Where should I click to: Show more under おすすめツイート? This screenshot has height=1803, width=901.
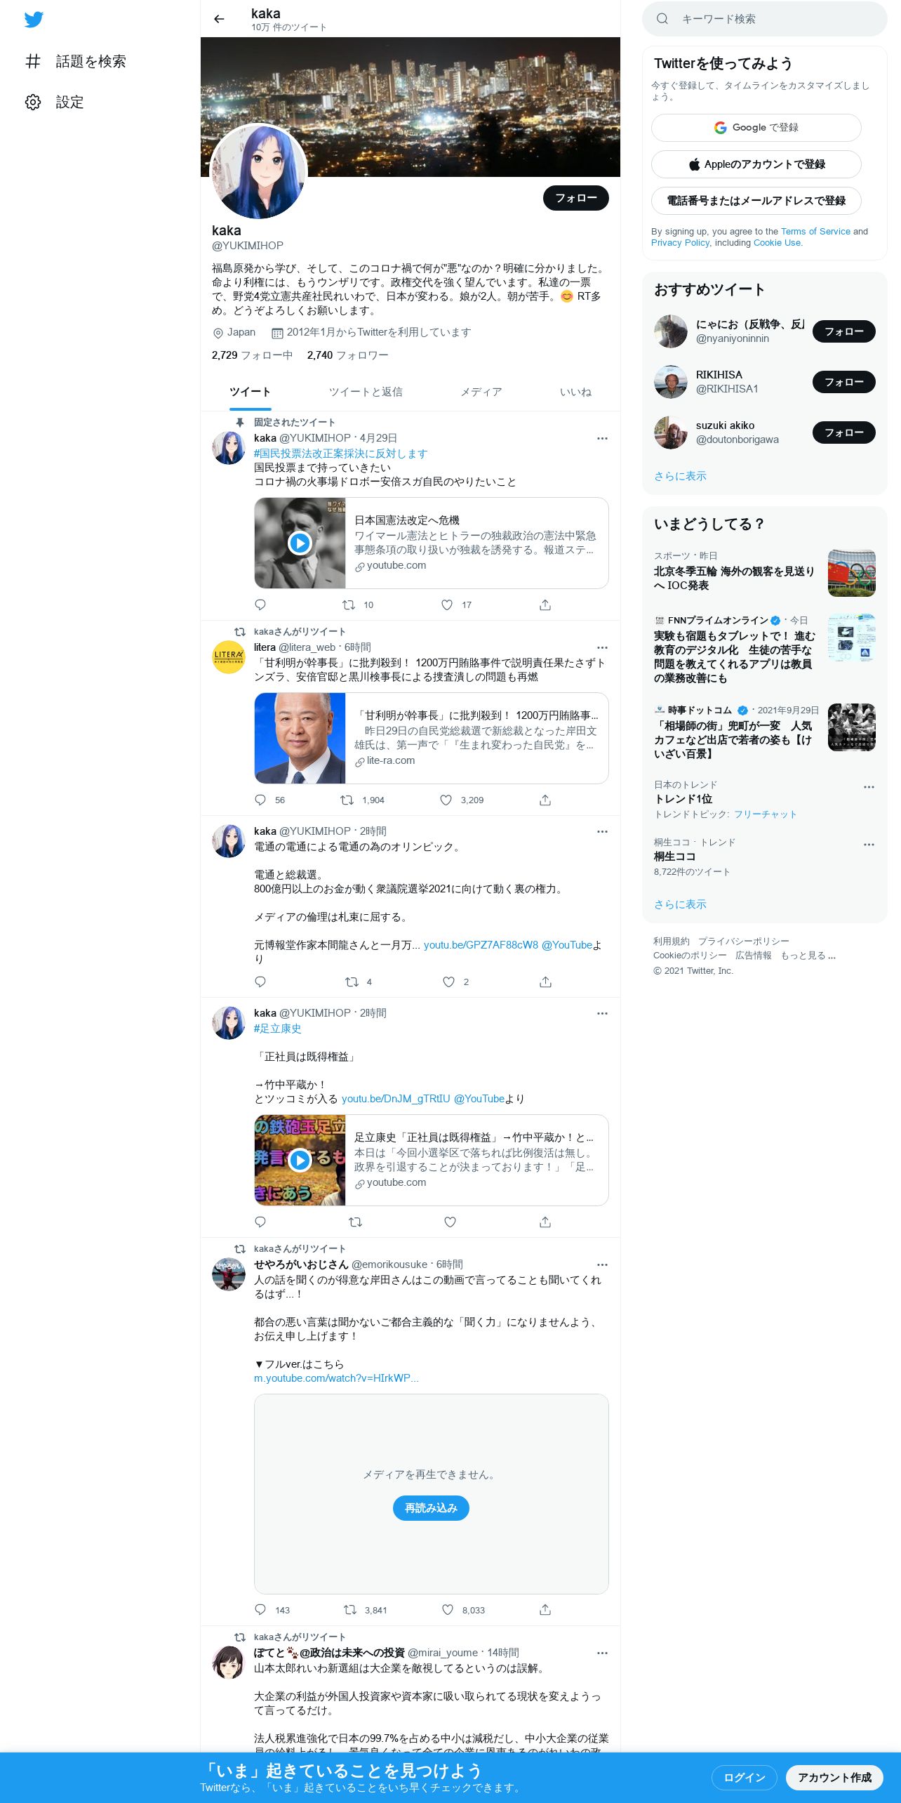click(680, 476)
